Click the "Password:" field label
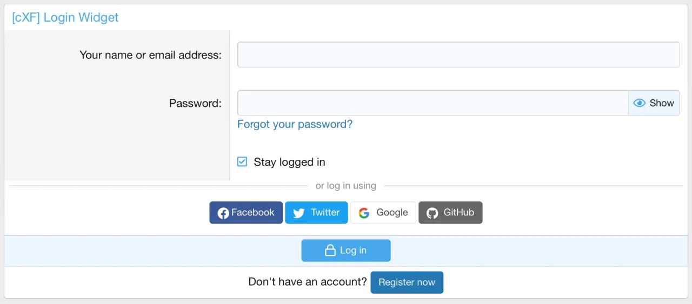The image size is (692, 304). coord(195,103)
